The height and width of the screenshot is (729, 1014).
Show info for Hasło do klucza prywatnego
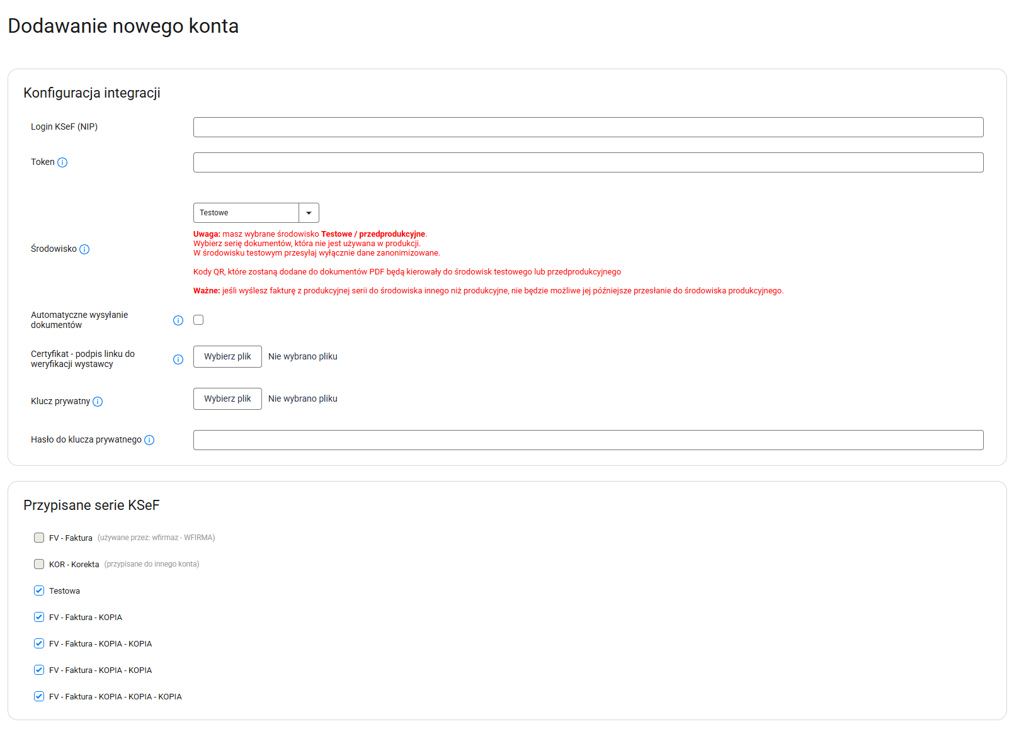click(149, 440)
